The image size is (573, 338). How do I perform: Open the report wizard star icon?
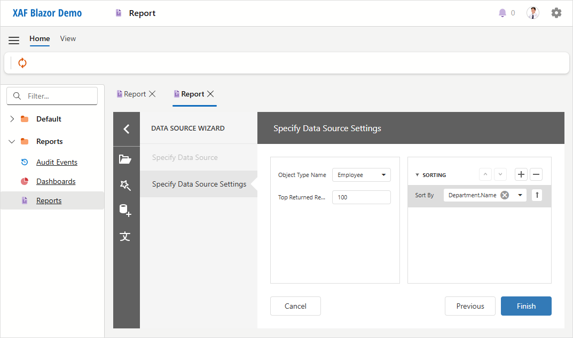tap(125, 185)
